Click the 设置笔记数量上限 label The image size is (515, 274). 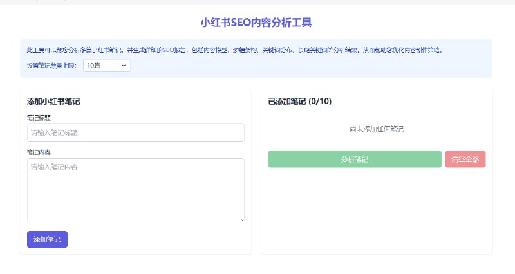[x=51, y=66]
